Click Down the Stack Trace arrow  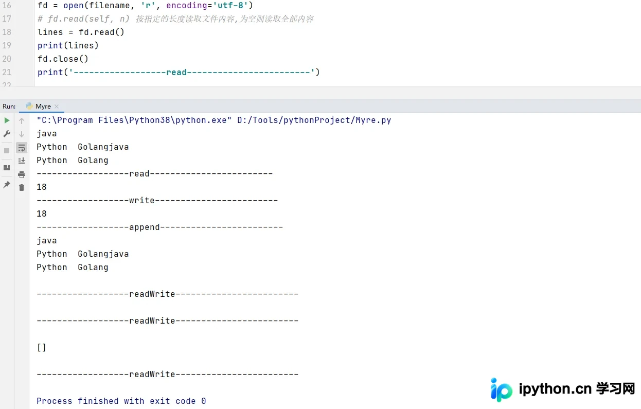point(22,134)
